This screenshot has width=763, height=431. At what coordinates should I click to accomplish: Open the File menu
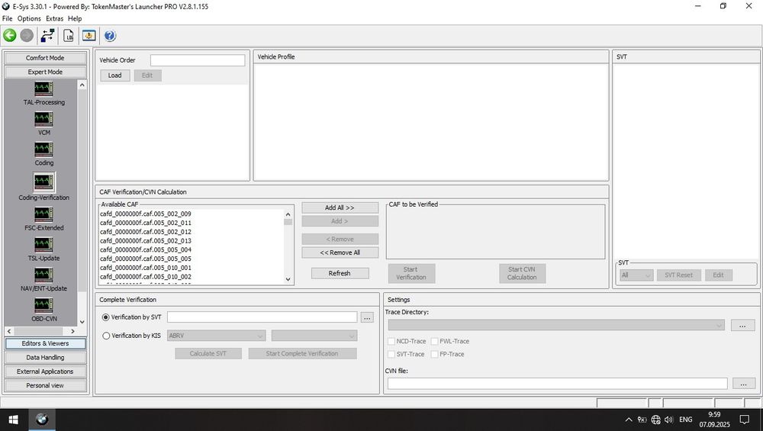(x=8, y=18)
